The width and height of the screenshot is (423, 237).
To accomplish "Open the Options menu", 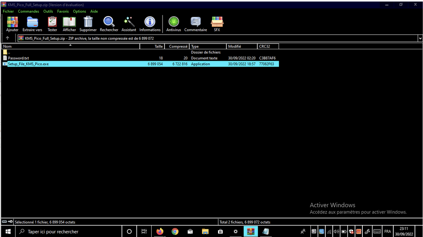I will tap(80, 11).
